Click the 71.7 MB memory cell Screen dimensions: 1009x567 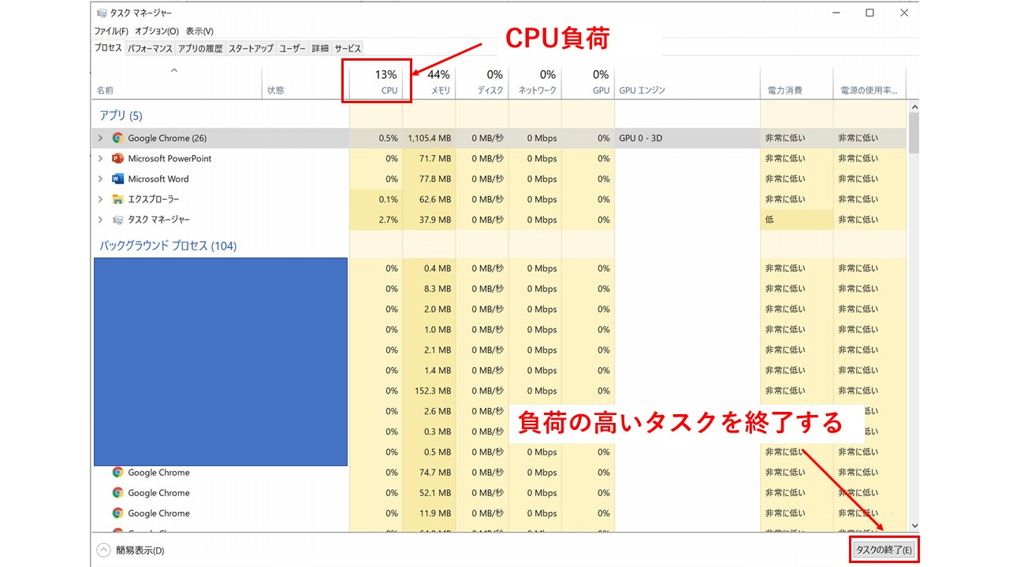click(x=429, y=158)
